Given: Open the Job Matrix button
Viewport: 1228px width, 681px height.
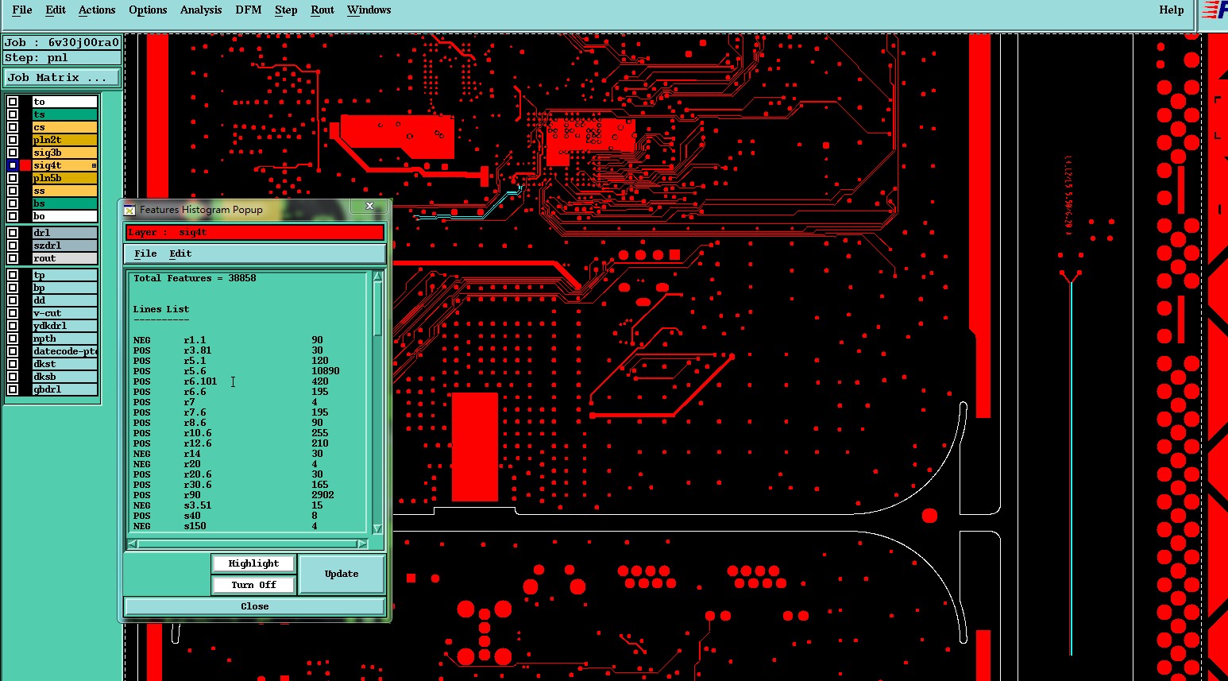Looking at the screenshot, I should [x=62, y=77].
